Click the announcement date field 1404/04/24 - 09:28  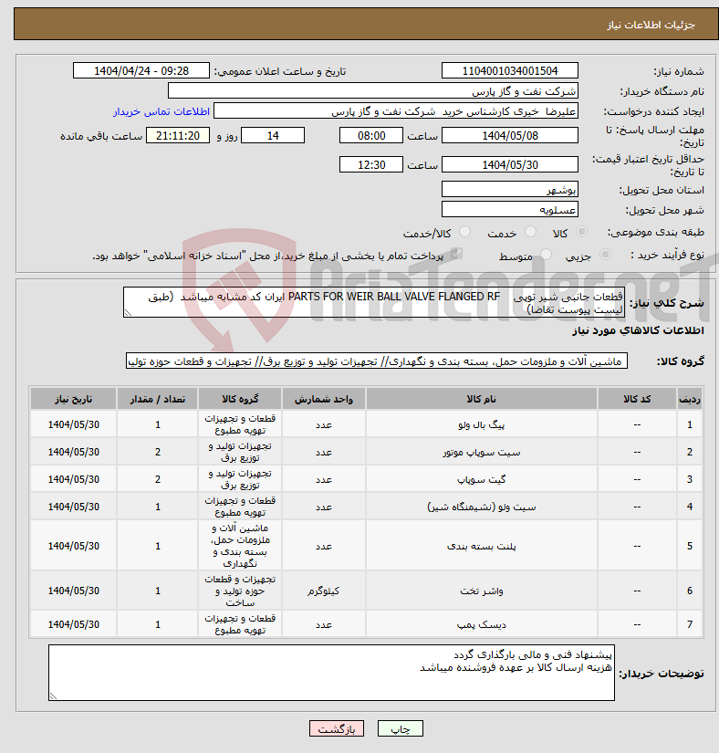pos(141,70)
